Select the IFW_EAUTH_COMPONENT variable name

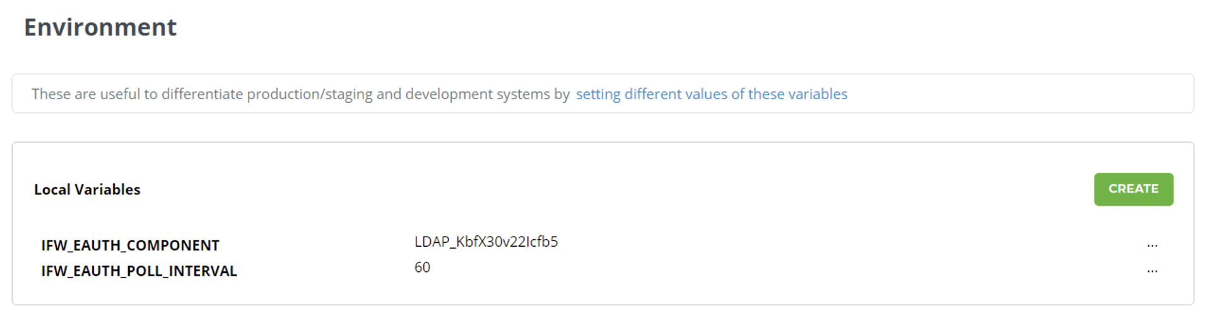pos(130,245)
